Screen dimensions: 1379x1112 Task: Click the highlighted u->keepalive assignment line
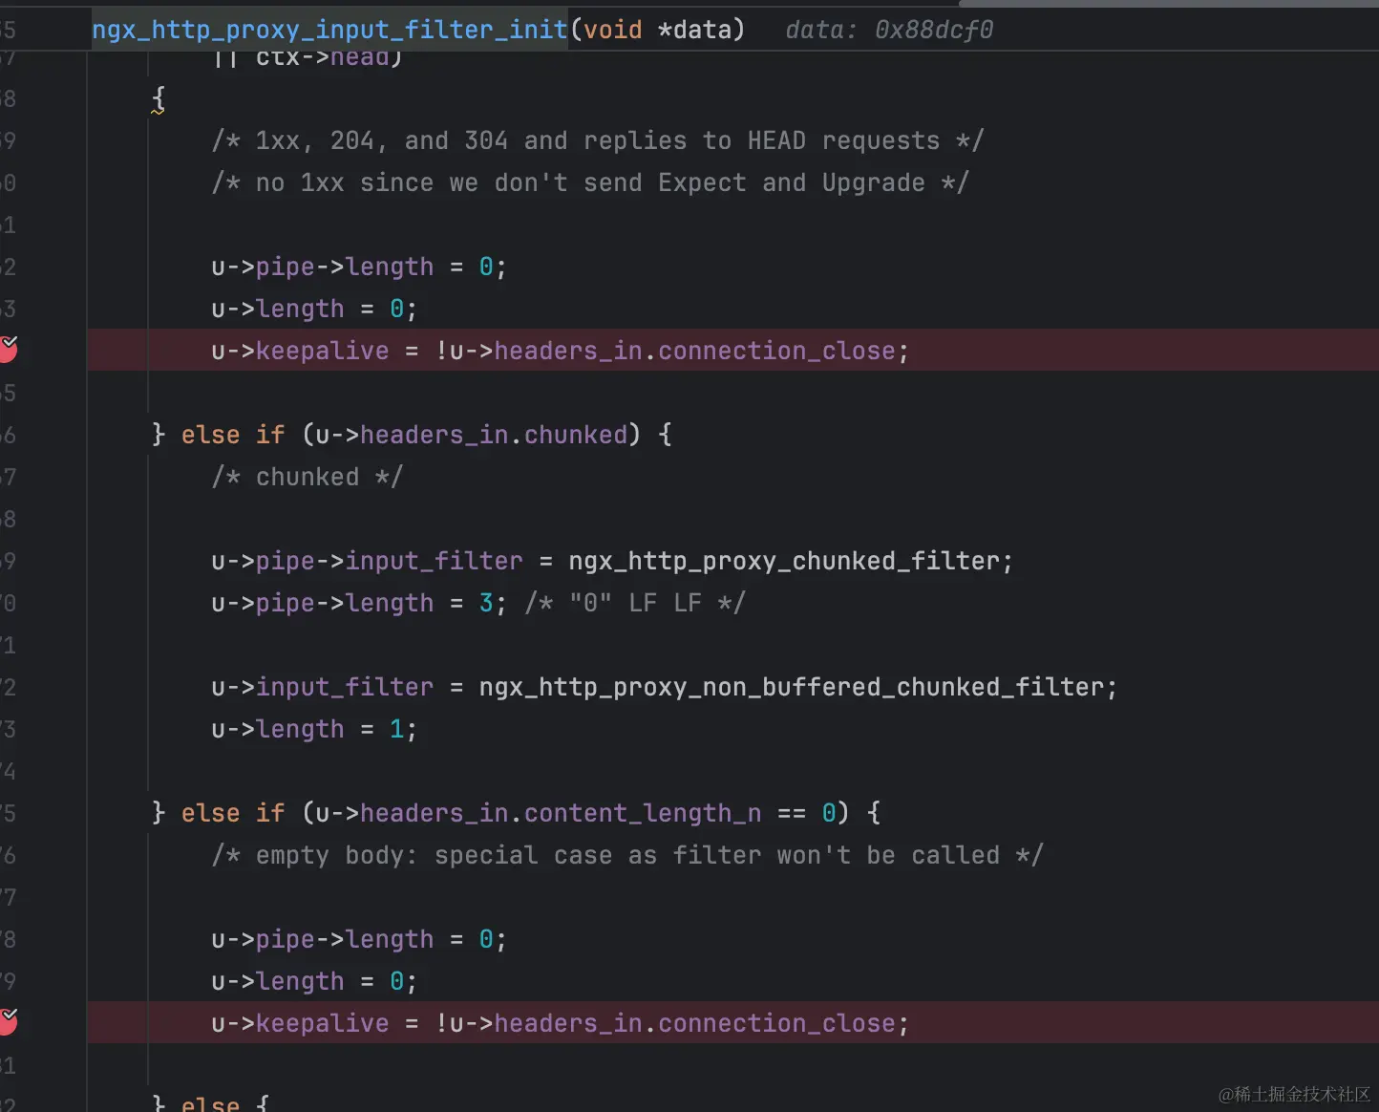coord(559,350)
